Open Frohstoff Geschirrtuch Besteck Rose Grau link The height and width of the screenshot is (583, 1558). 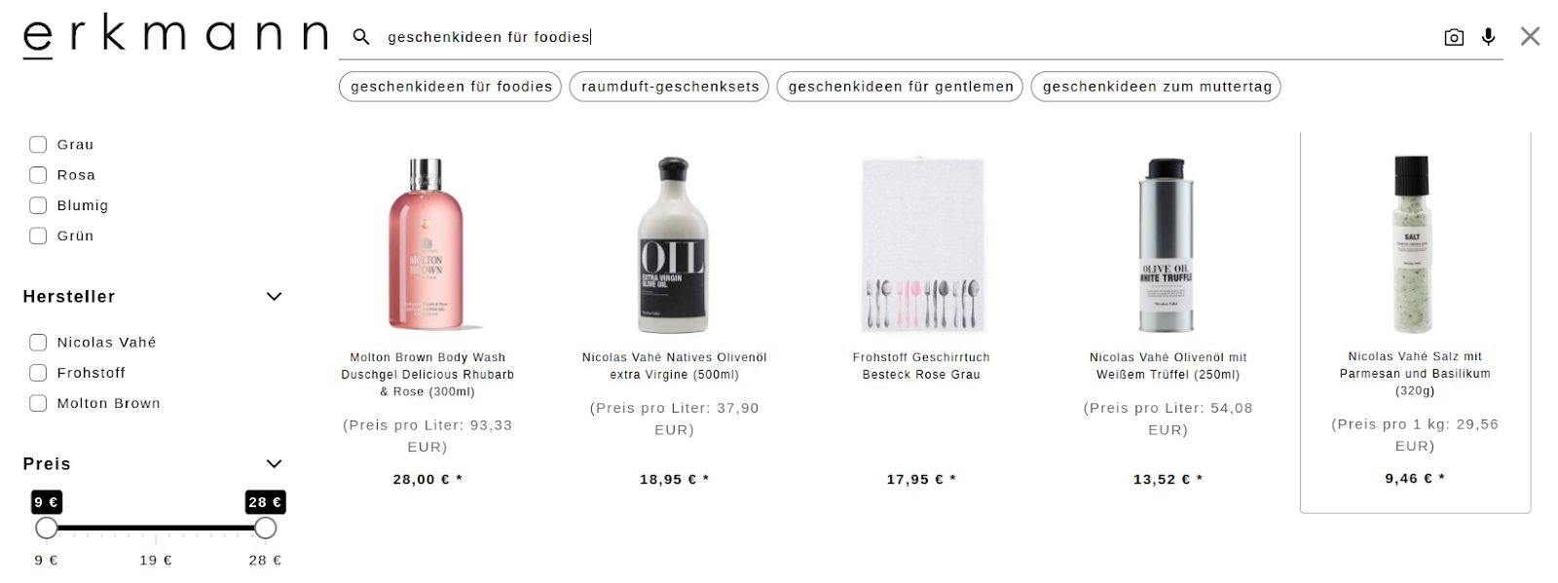pyautogui.click(x=921, y=366)
